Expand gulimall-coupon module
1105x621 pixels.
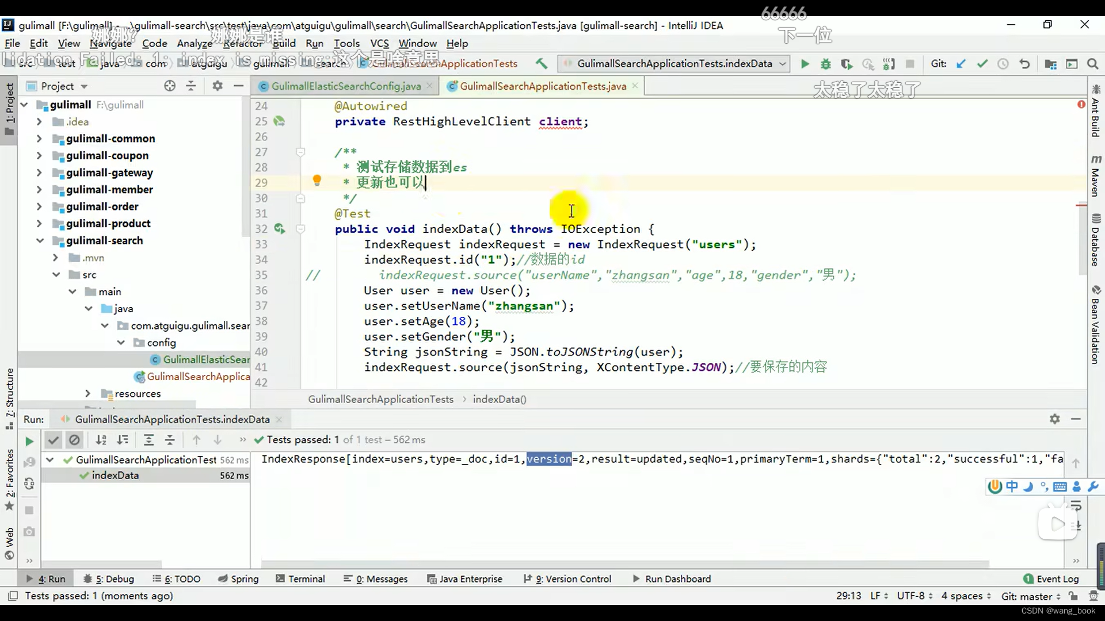point(39,155)
